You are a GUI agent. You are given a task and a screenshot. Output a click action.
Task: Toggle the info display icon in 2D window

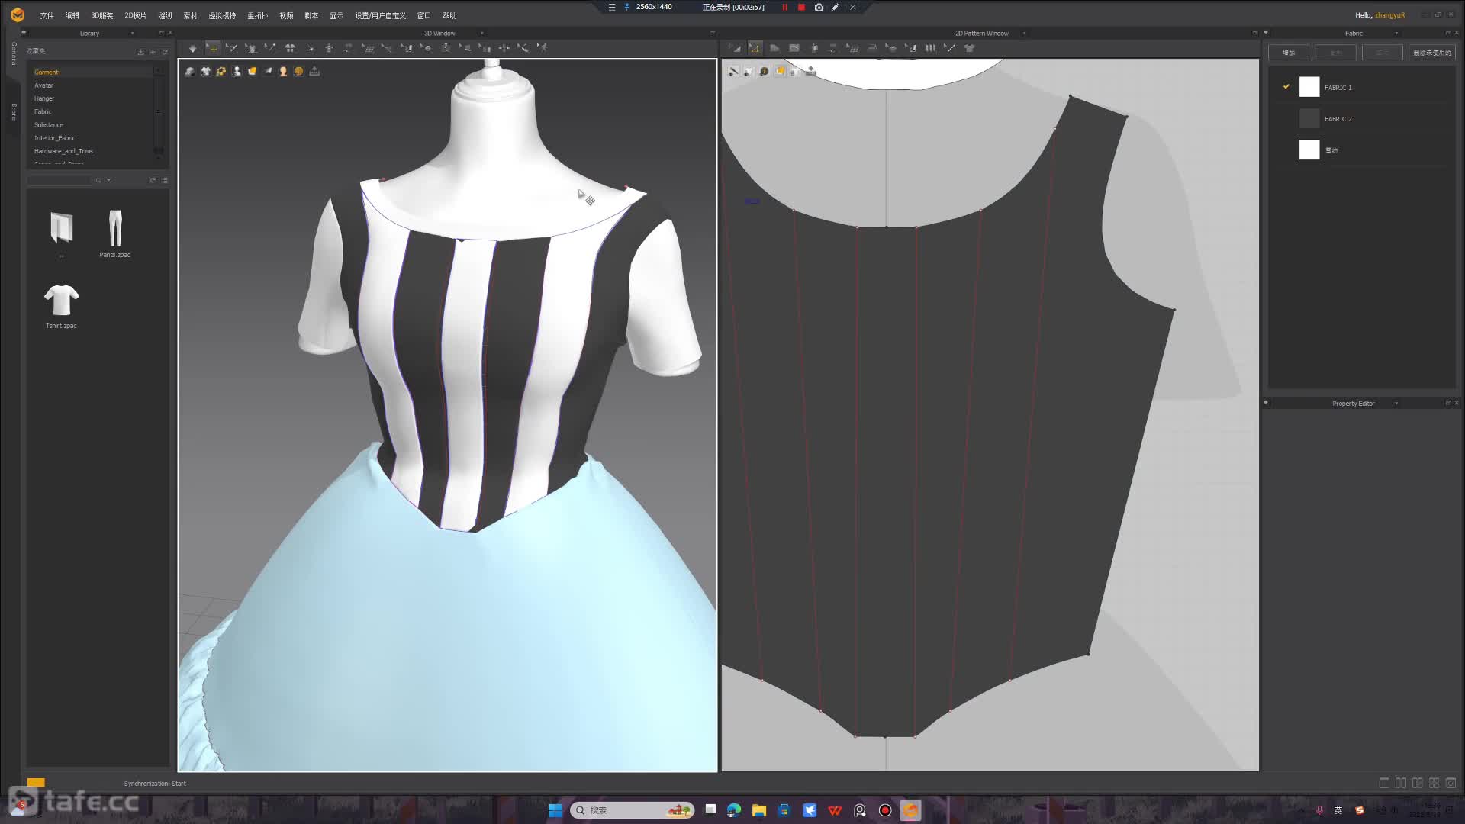(x=764, y=72)
